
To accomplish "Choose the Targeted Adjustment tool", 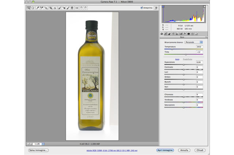I will click(x=46, y=8).
